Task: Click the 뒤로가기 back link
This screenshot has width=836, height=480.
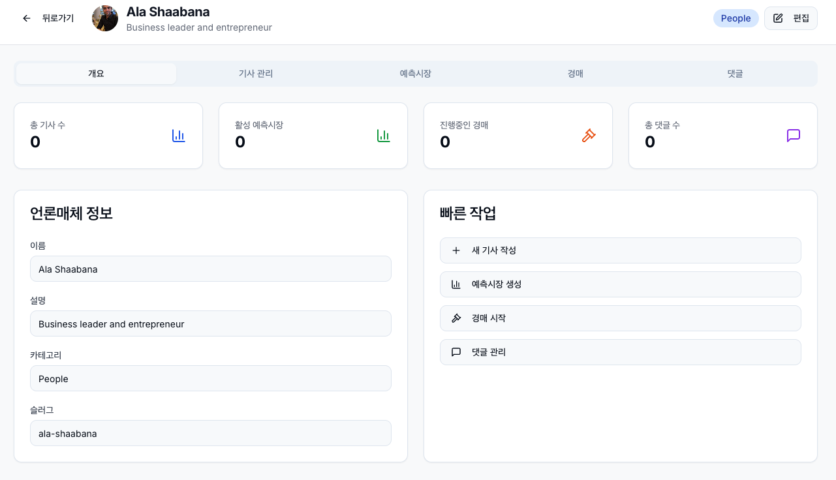Action: click(x=58, y=18)
